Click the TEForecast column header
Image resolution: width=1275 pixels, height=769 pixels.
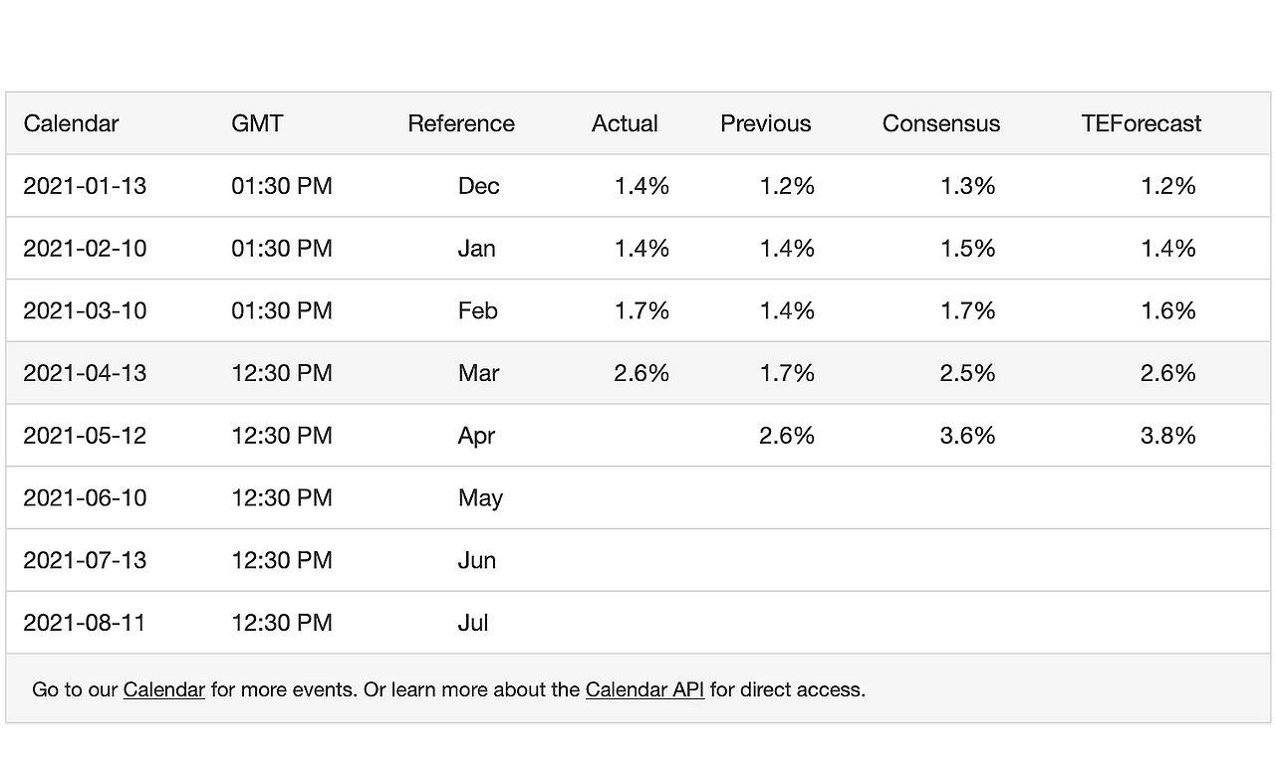(1141, 123)
